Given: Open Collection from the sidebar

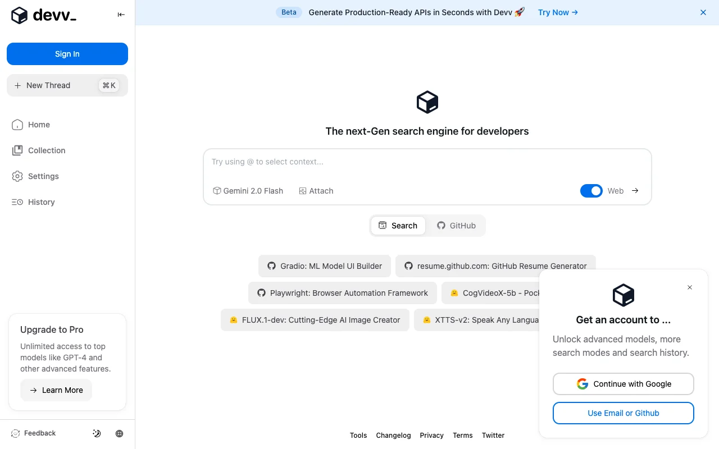Looking at the screenshot, I should click(46, 150).
